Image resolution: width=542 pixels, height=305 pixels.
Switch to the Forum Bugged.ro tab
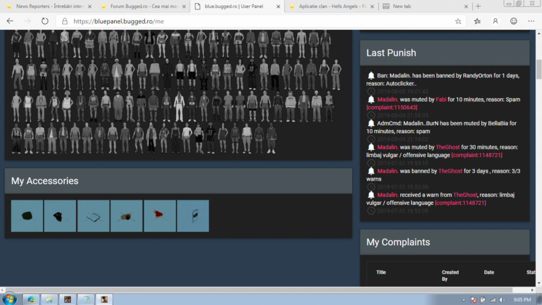click(x=141, y=6)
